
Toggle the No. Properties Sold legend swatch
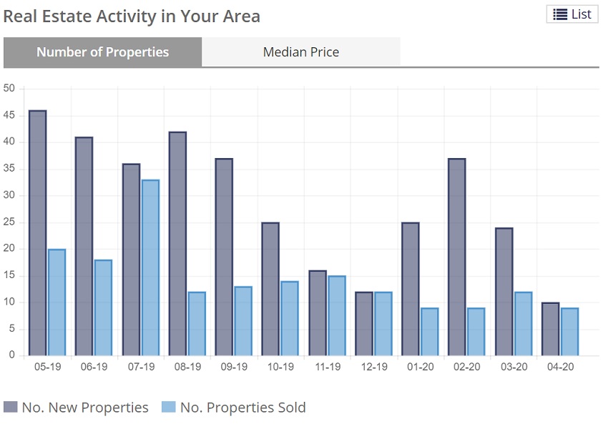pyautogui.click(x=167, y=408)
